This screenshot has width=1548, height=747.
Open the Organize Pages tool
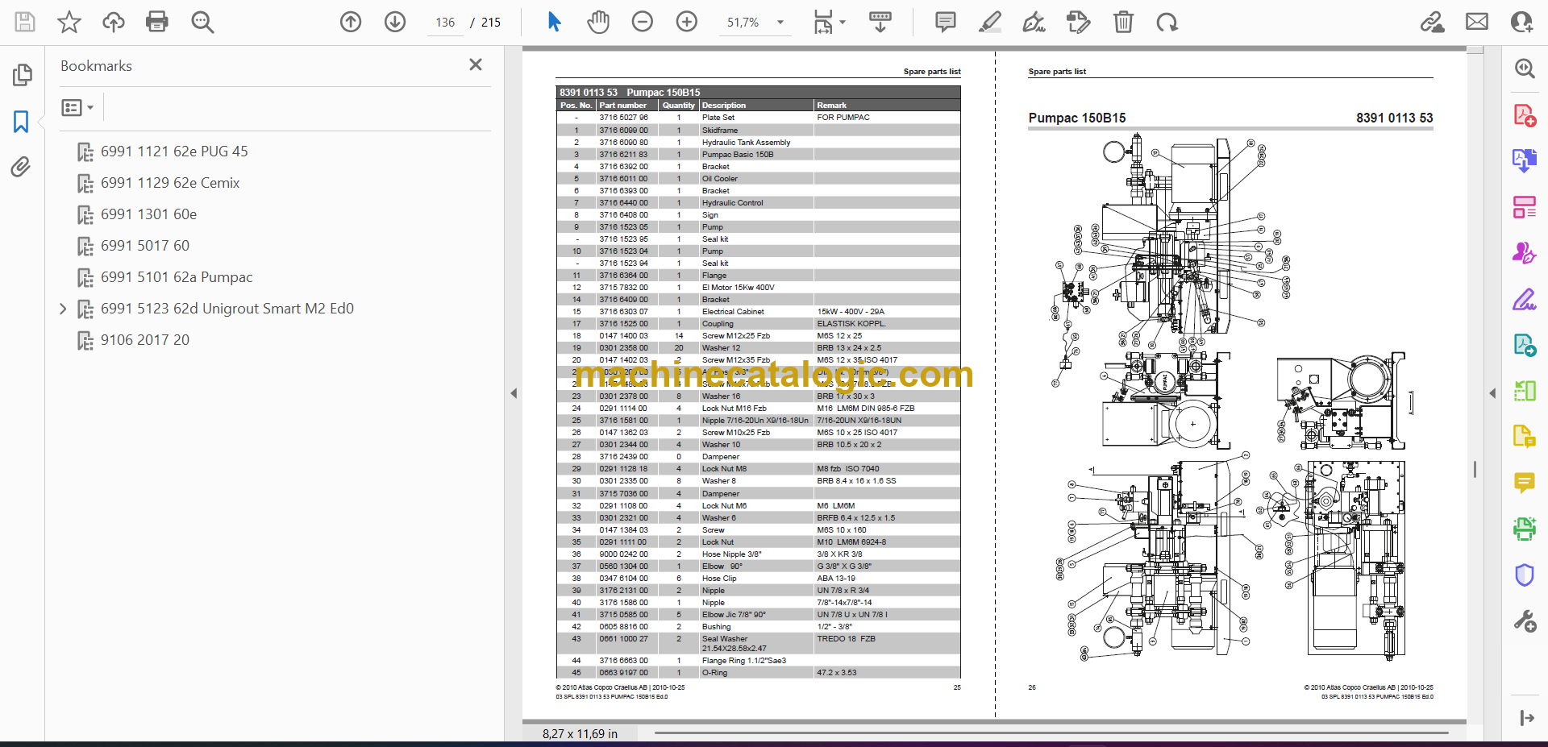click(x=1525, y=207)
